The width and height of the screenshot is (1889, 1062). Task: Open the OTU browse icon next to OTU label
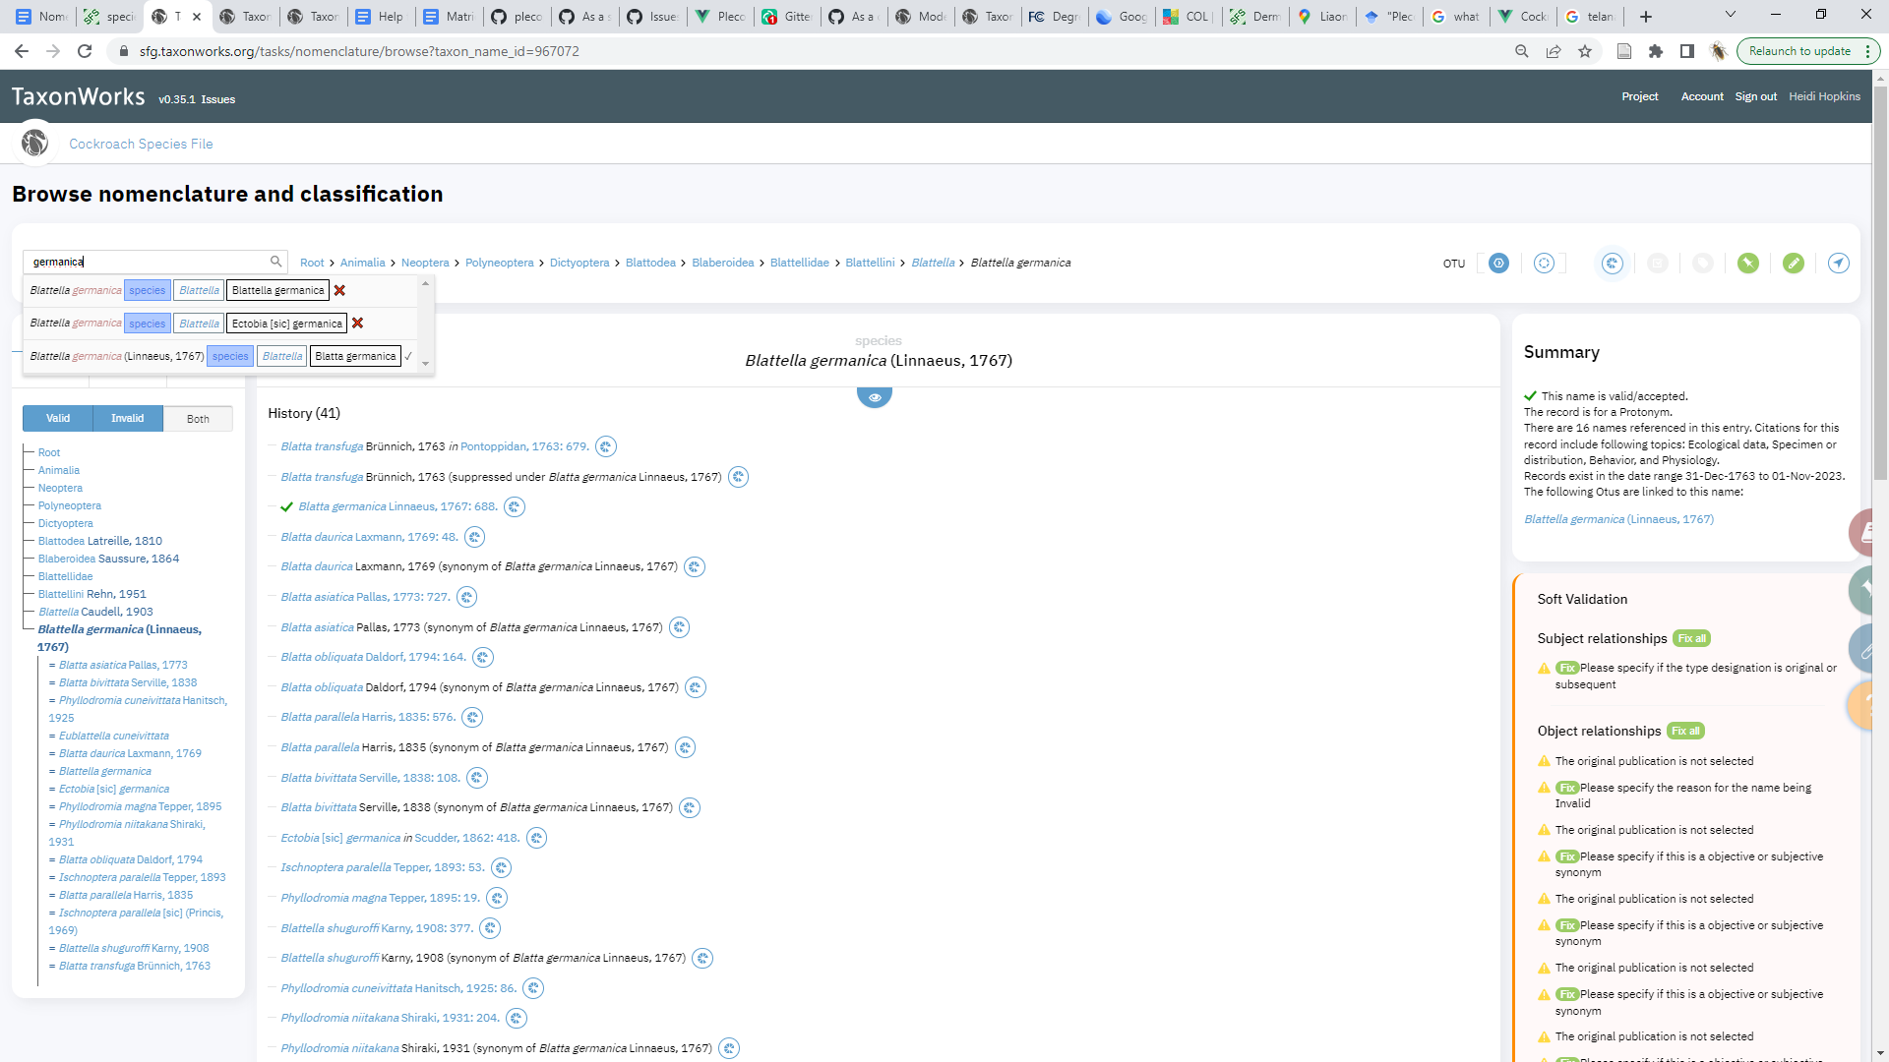pyautogui.click(x=1497, y=264)
